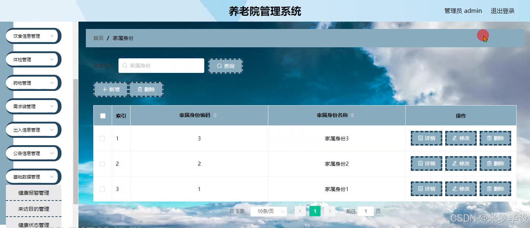Expand 公告信息管理 sidebar menu
The width and height of the screenshot is (530, 228).
[x=33, y=153]
